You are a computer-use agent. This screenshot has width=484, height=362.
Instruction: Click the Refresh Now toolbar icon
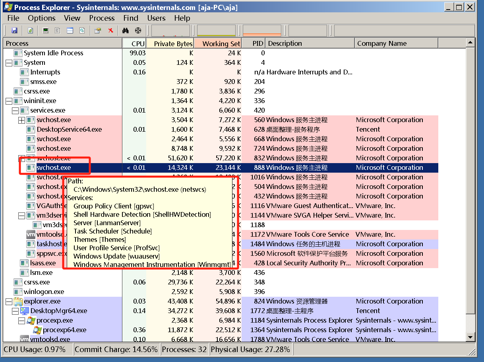tap(30, 30)
